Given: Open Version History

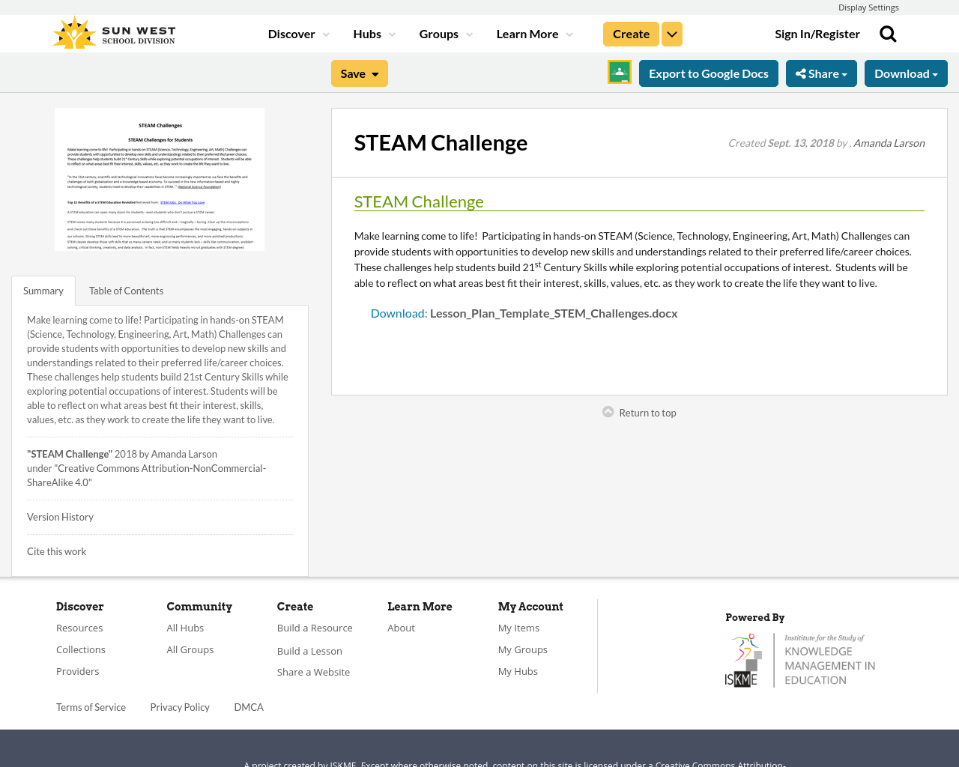Looking at the screenshot, I should tap(60, 517).
